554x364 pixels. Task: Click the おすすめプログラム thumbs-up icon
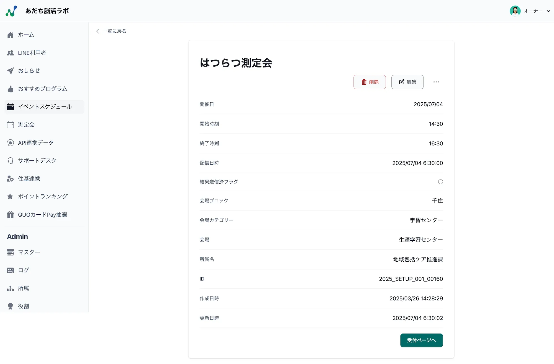tap(10, 89)
